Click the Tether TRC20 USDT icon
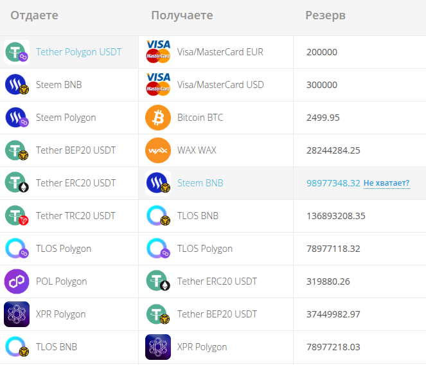Image resolution: width=426 pixels, height=365 pixels. (17, 216)
